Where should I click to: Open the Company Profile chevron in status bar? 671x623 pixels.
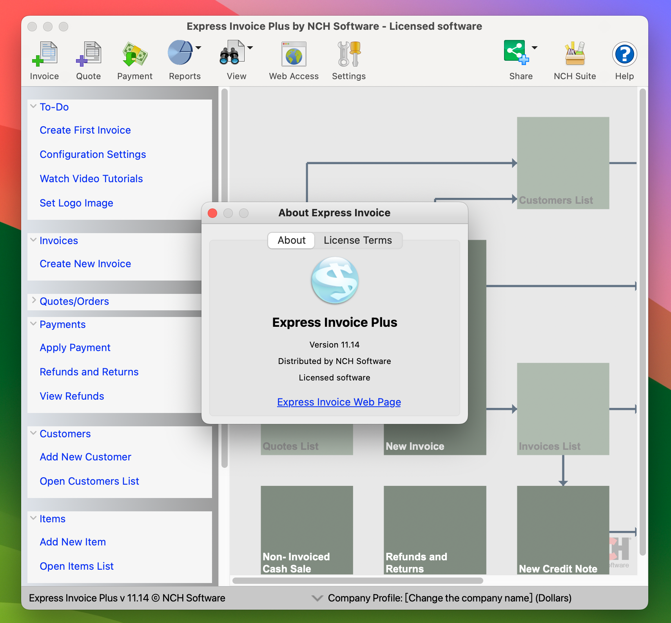click(x=317, y=598)
